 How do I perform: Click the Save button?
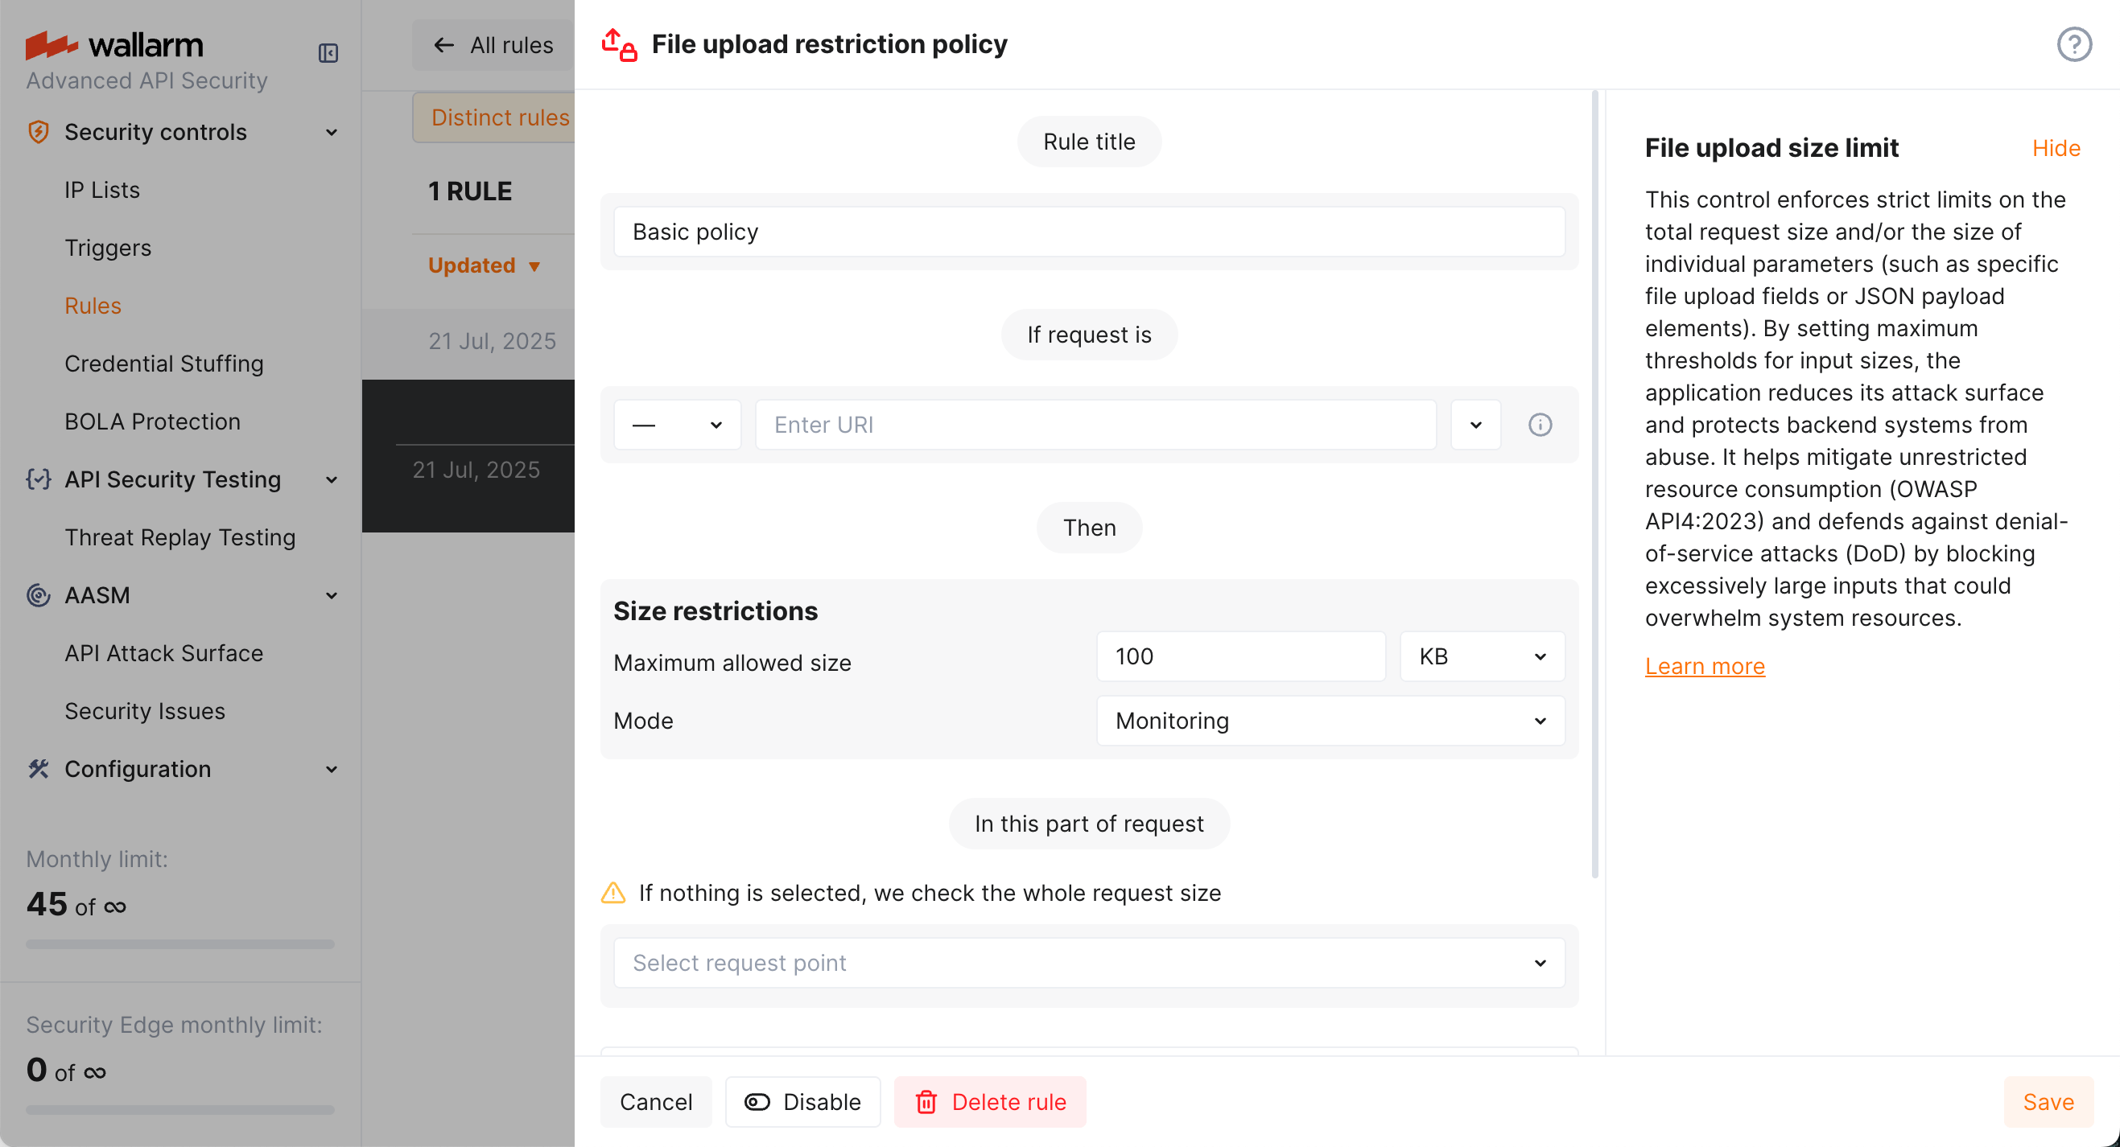(x=2048, y=1102)
